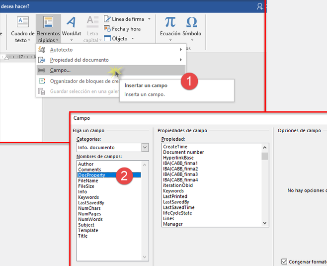Insert an Objeto
The width and height of the screenshot is (327, 266).
pos(116,39)
